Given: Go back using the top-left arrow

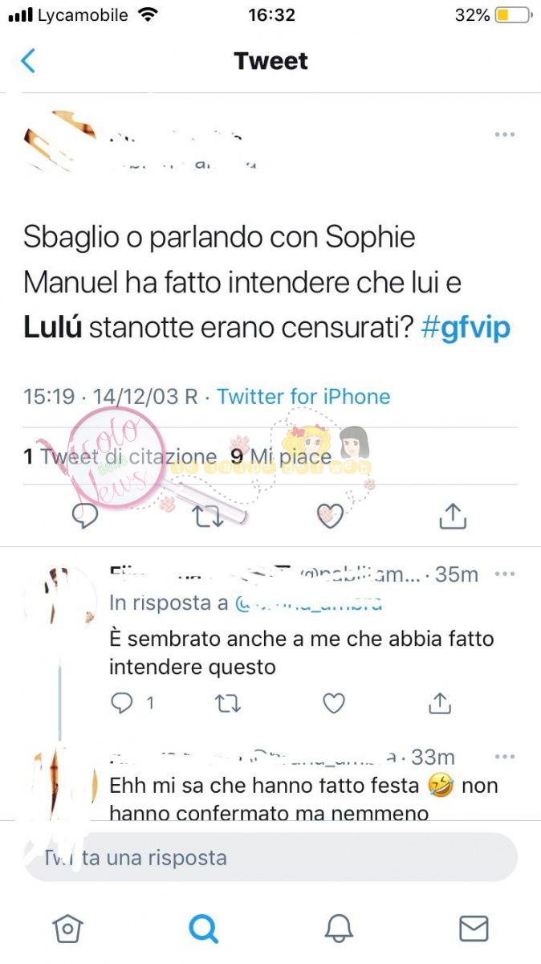Looking at the screenshot, I should point(28,60).
